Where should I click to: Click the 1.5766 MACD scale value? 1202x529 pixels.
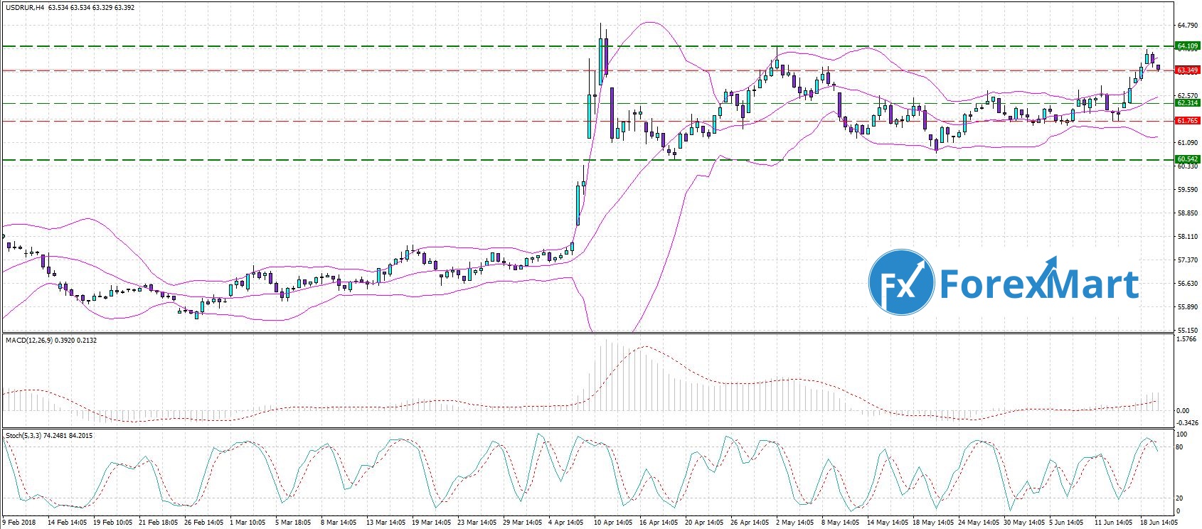click(1187, 339)
